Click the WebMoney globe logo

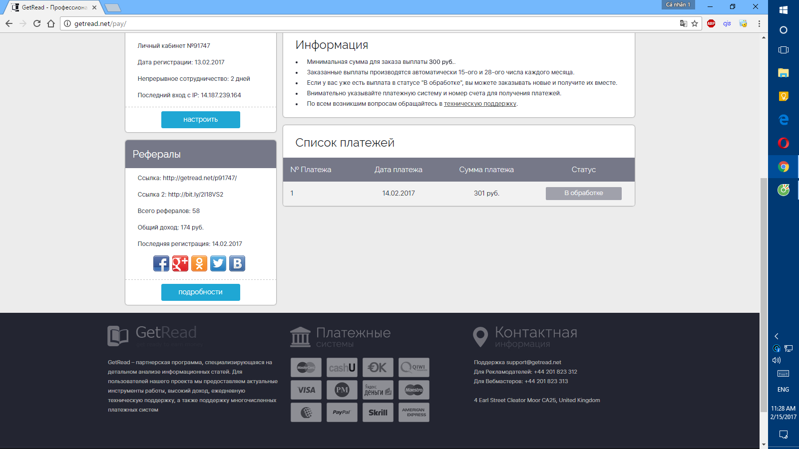[x=306, y=412]
